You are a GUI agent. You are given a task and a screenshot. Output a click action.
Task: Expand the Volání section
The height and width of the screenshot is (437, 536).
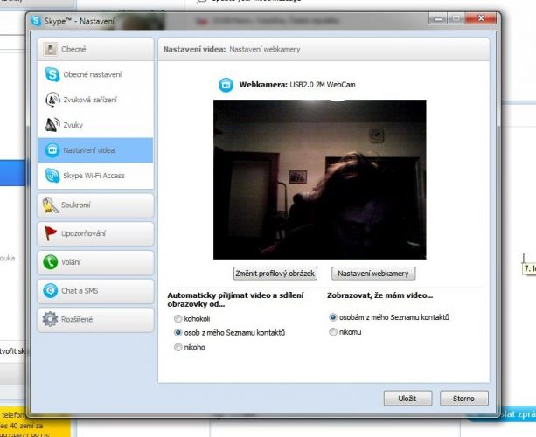click(x=95, y=262)
